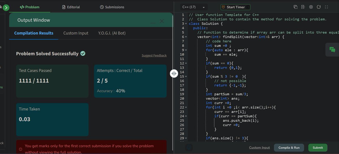
Task: Place cursor on line 19 'int partSum = sum/3;'
Action: click(x=227, y=94)
